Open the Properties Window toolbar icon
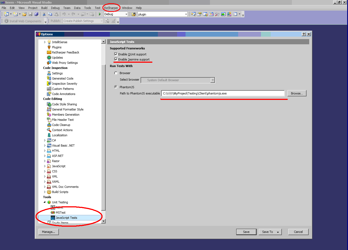Screen dimensions: 348x250 [199, 14]
